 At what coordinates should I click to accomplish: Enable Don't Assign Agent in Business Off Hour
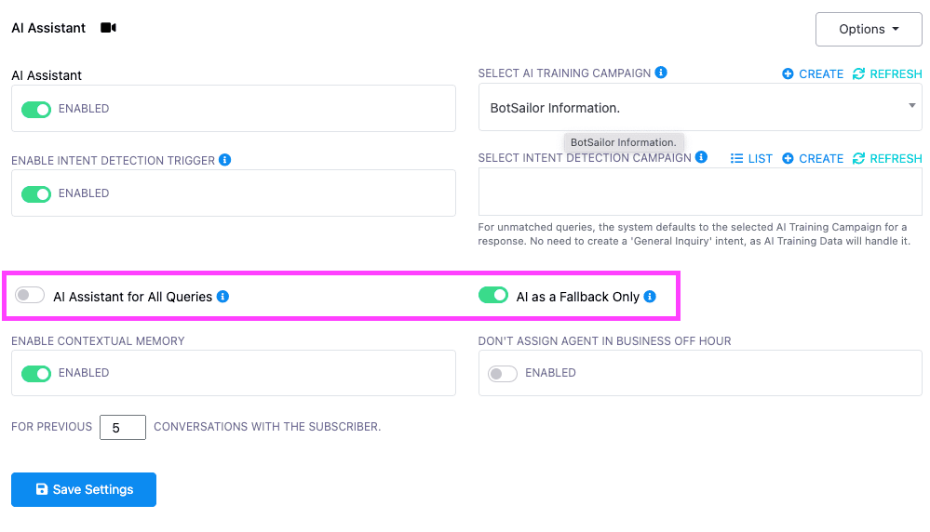(x=503, y=374)
